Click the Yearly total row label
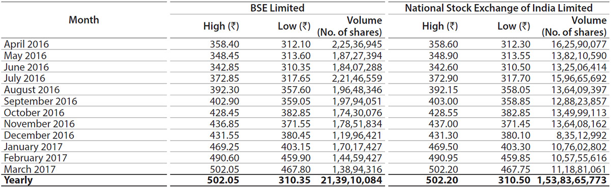This screenshot has width=611, height=188. [x=18, y=180]
